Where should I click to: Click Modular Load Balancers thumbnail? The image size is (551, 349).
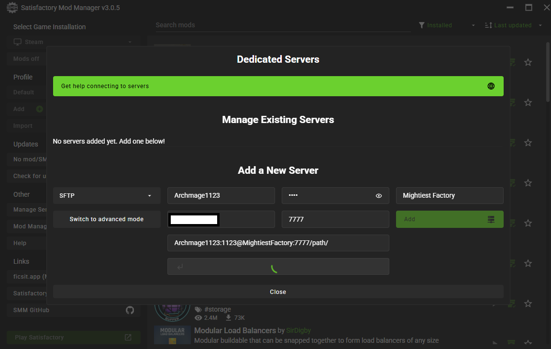pos(172,335)
